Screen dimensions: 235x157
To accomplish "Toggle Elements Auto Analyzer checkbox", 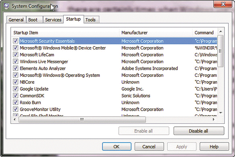I will [16, 69].
